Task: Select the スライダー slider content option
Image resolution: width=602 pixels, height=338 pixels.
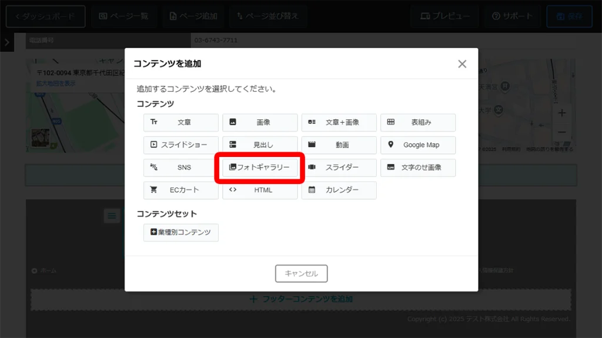Action: click(339, 168)
